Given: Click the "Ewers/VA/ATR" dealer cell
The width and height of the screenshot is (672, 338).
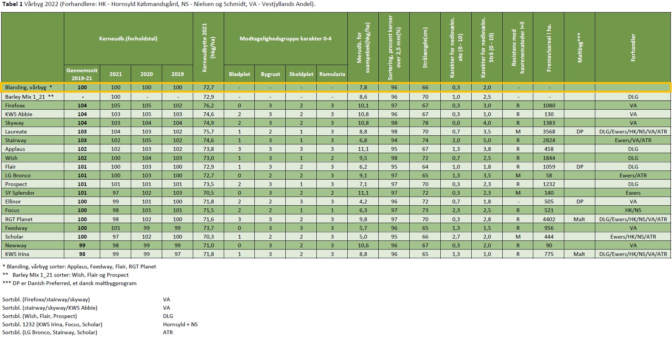Looking at the screenshot, I should (x=633, y=140).
